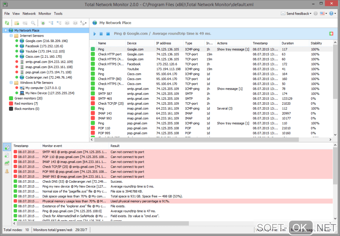Click the green-red add monitor plus icon

pos(331,34)
